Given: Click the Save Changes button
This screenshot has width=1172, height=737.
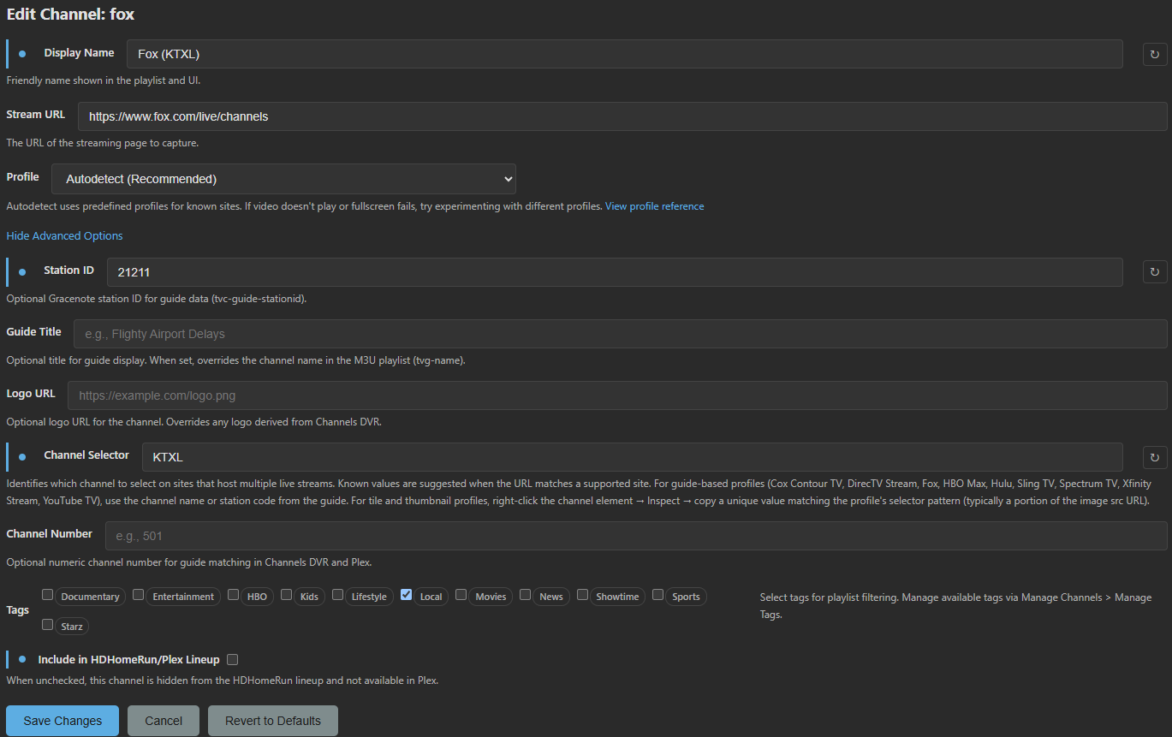Looking at the screenshot, I should point(62,721).
